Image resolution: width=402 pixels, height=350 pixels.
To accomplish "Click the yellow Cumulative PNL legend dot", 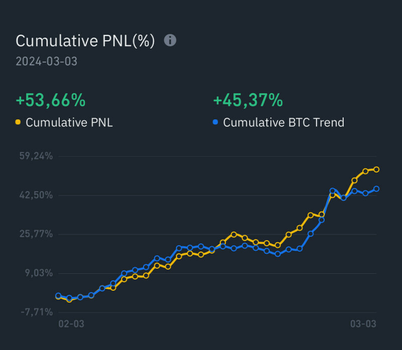I will click(19, 122).
